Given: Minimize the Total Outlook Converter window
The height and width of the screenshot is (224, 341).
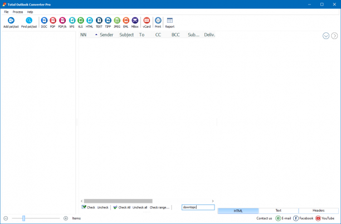Looking at the screenshot, I should [309, 4].
